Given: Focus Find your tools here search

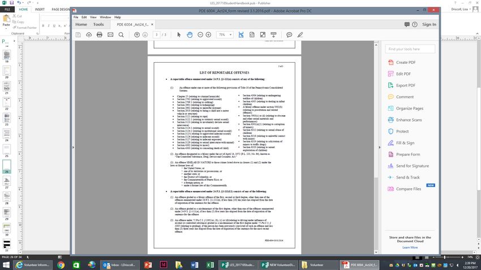Looking at the screenshot, I should point(410,49).
